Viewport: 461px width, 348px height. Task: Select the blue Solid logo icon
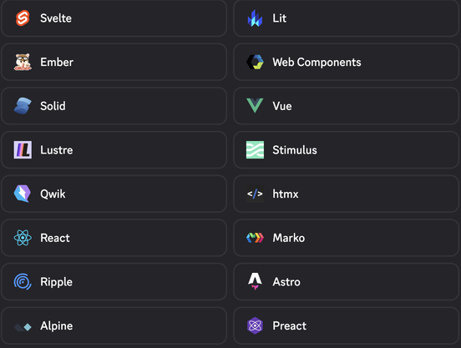coord(23,106)
